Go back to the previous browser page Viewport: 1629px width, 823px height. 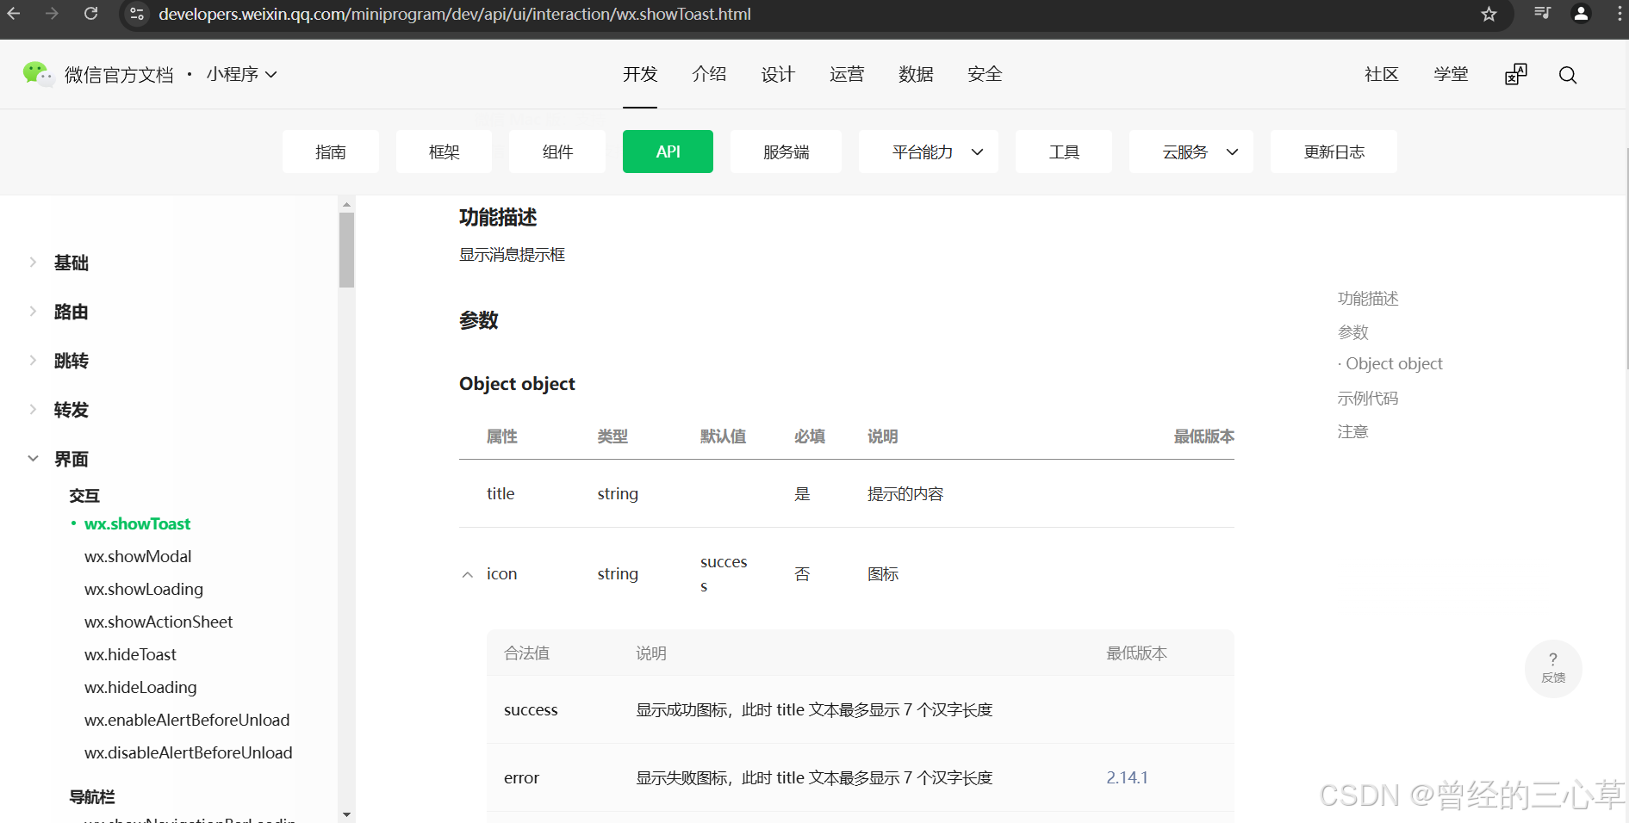pos(14,14)
